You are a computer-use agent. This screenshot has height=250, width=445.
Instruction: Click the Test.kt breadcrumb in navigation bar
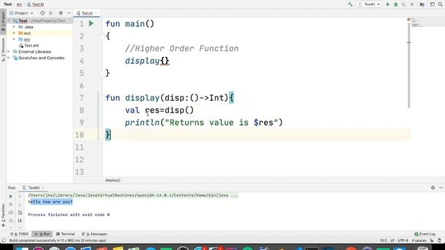[x=35, y=4]
